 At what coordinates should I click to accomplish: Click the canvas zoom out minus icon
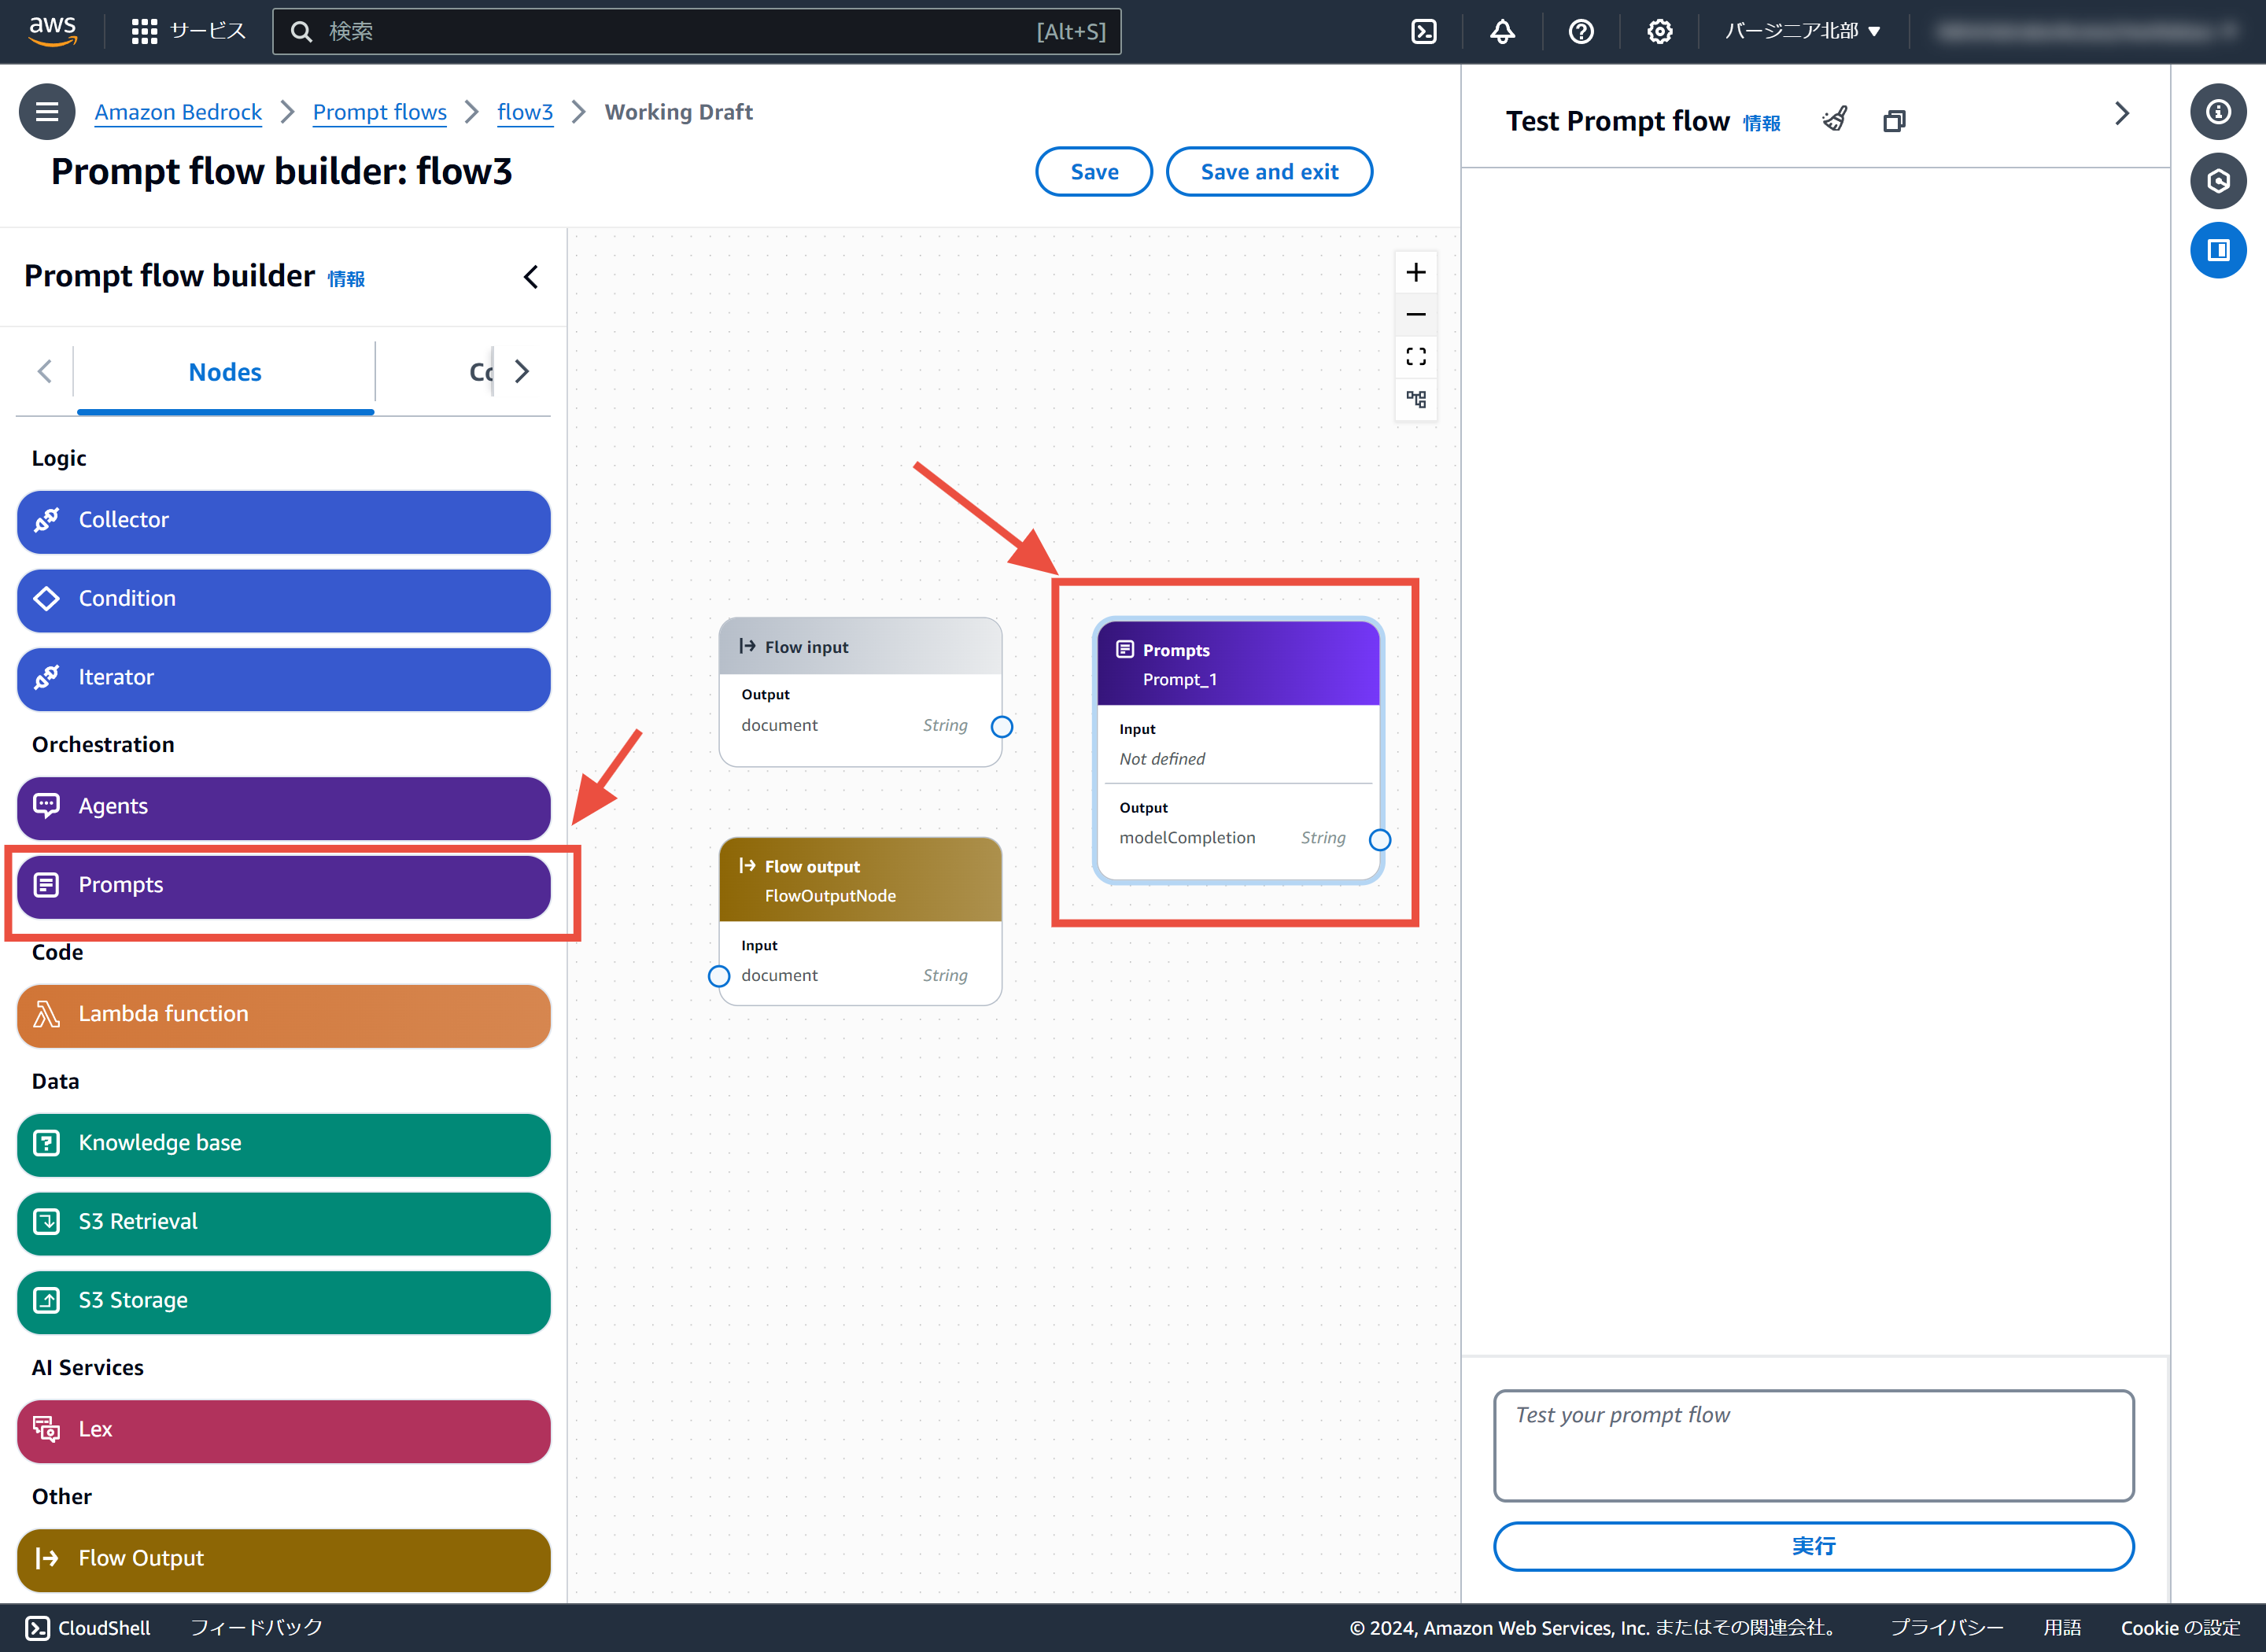click(1415, 315)
